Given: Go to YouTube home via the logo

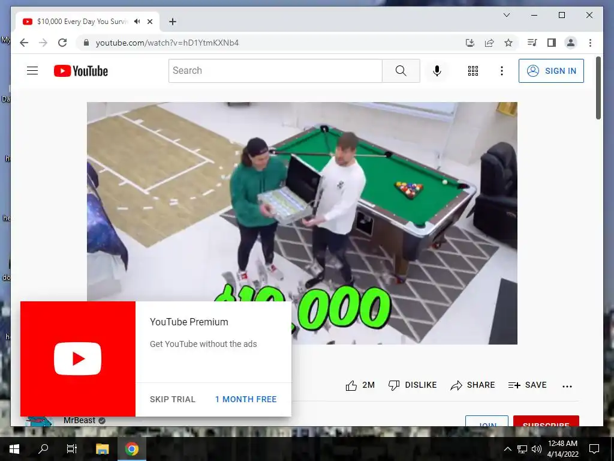Looking at the screenshot, I should (81, 71).
